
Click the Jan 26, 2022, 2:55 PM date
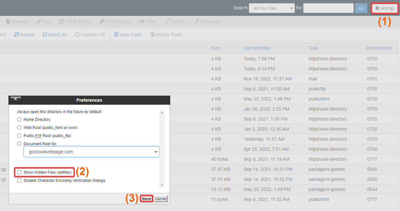[266, 109]
